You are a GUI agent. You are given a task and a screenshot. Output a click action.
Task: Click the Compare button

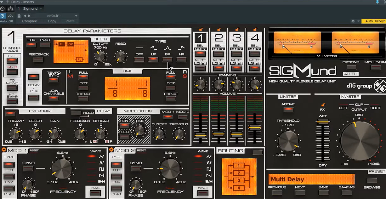click(29, 21)
